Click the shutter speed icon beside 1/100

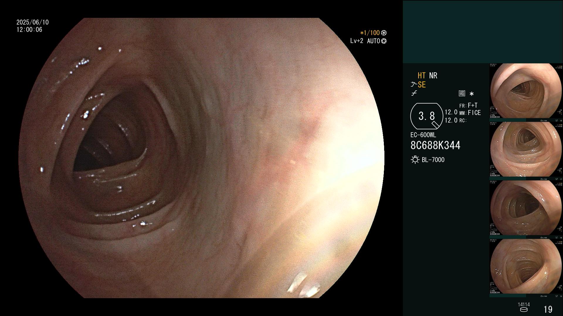[x=384, y=33]
